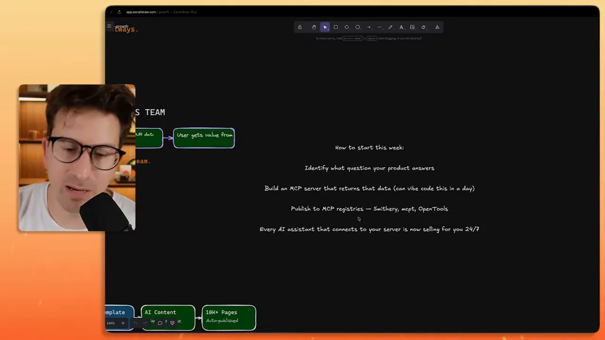Select the Diamond shape tool

pyautogui.click(x=346, y=27)
